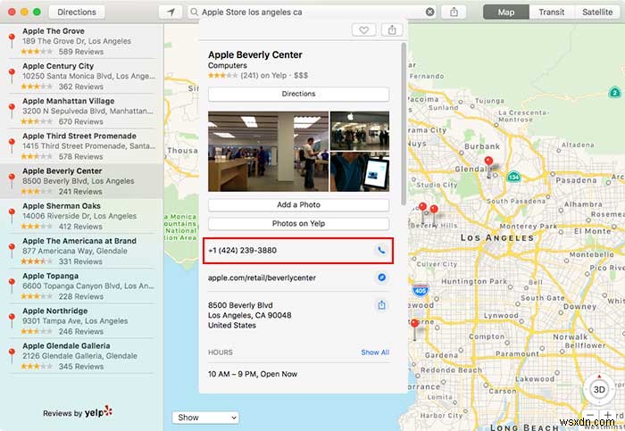Toggle 3D view with the compass button

pos(599,389)
